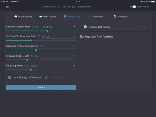Click the Fault Slip Rate slider handle

click(x=31, y=70)
